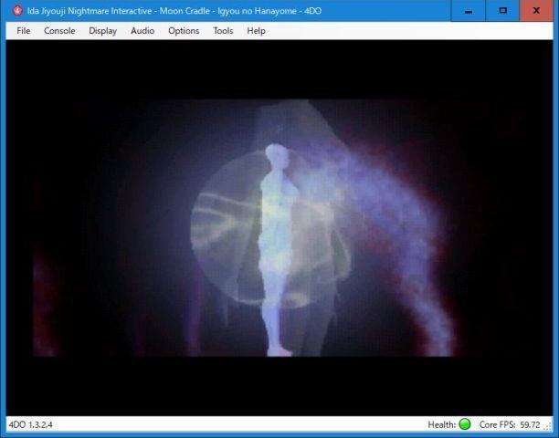The height and width of the screenshot is (438, 559).
Task: Open the Console menu
Action: click(59, 31)
